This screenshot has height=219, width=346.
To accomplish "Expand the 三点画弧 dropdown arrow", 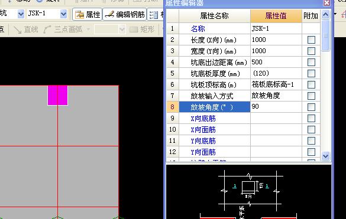I will coord(88,30).
